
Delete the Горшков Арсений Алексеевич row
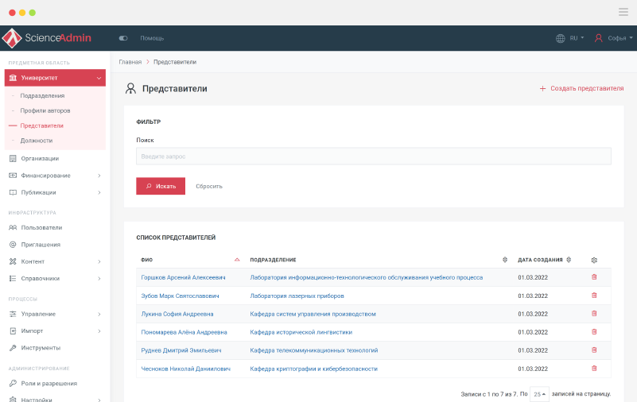tap(593, 277)
